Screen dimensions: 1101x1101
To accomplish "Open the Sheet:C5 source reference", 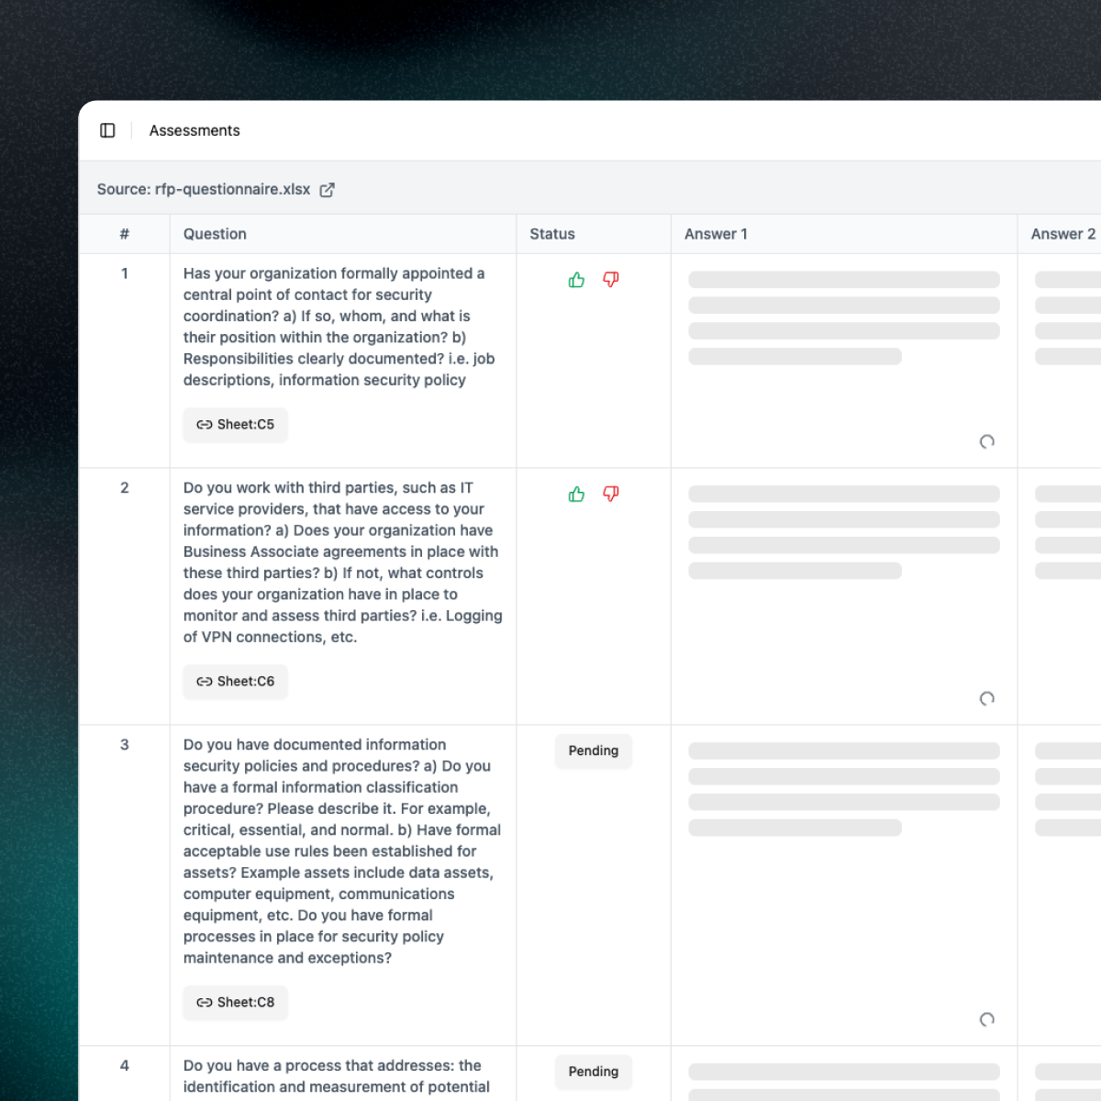I will 235,425.
